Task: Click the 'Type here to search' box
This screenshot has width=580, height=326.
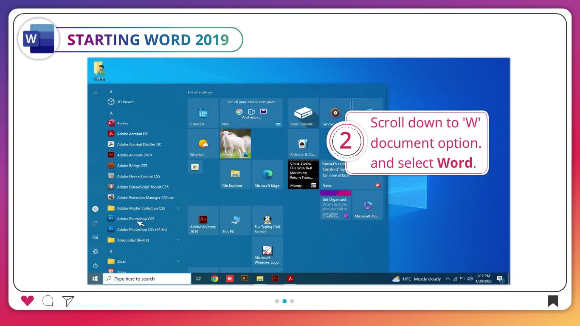Action: tap(147, 279)
